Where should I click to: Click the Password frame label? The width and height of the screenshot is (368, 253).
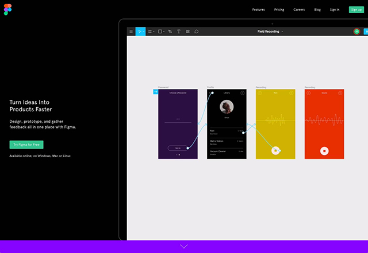(x=163, y=87)
